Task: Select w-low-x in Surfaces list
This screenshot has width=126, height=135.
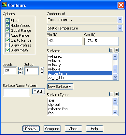Action: pos(80,61)
